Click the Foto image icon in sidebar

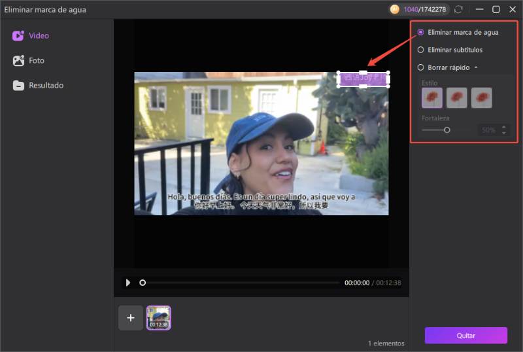(18, 61)
